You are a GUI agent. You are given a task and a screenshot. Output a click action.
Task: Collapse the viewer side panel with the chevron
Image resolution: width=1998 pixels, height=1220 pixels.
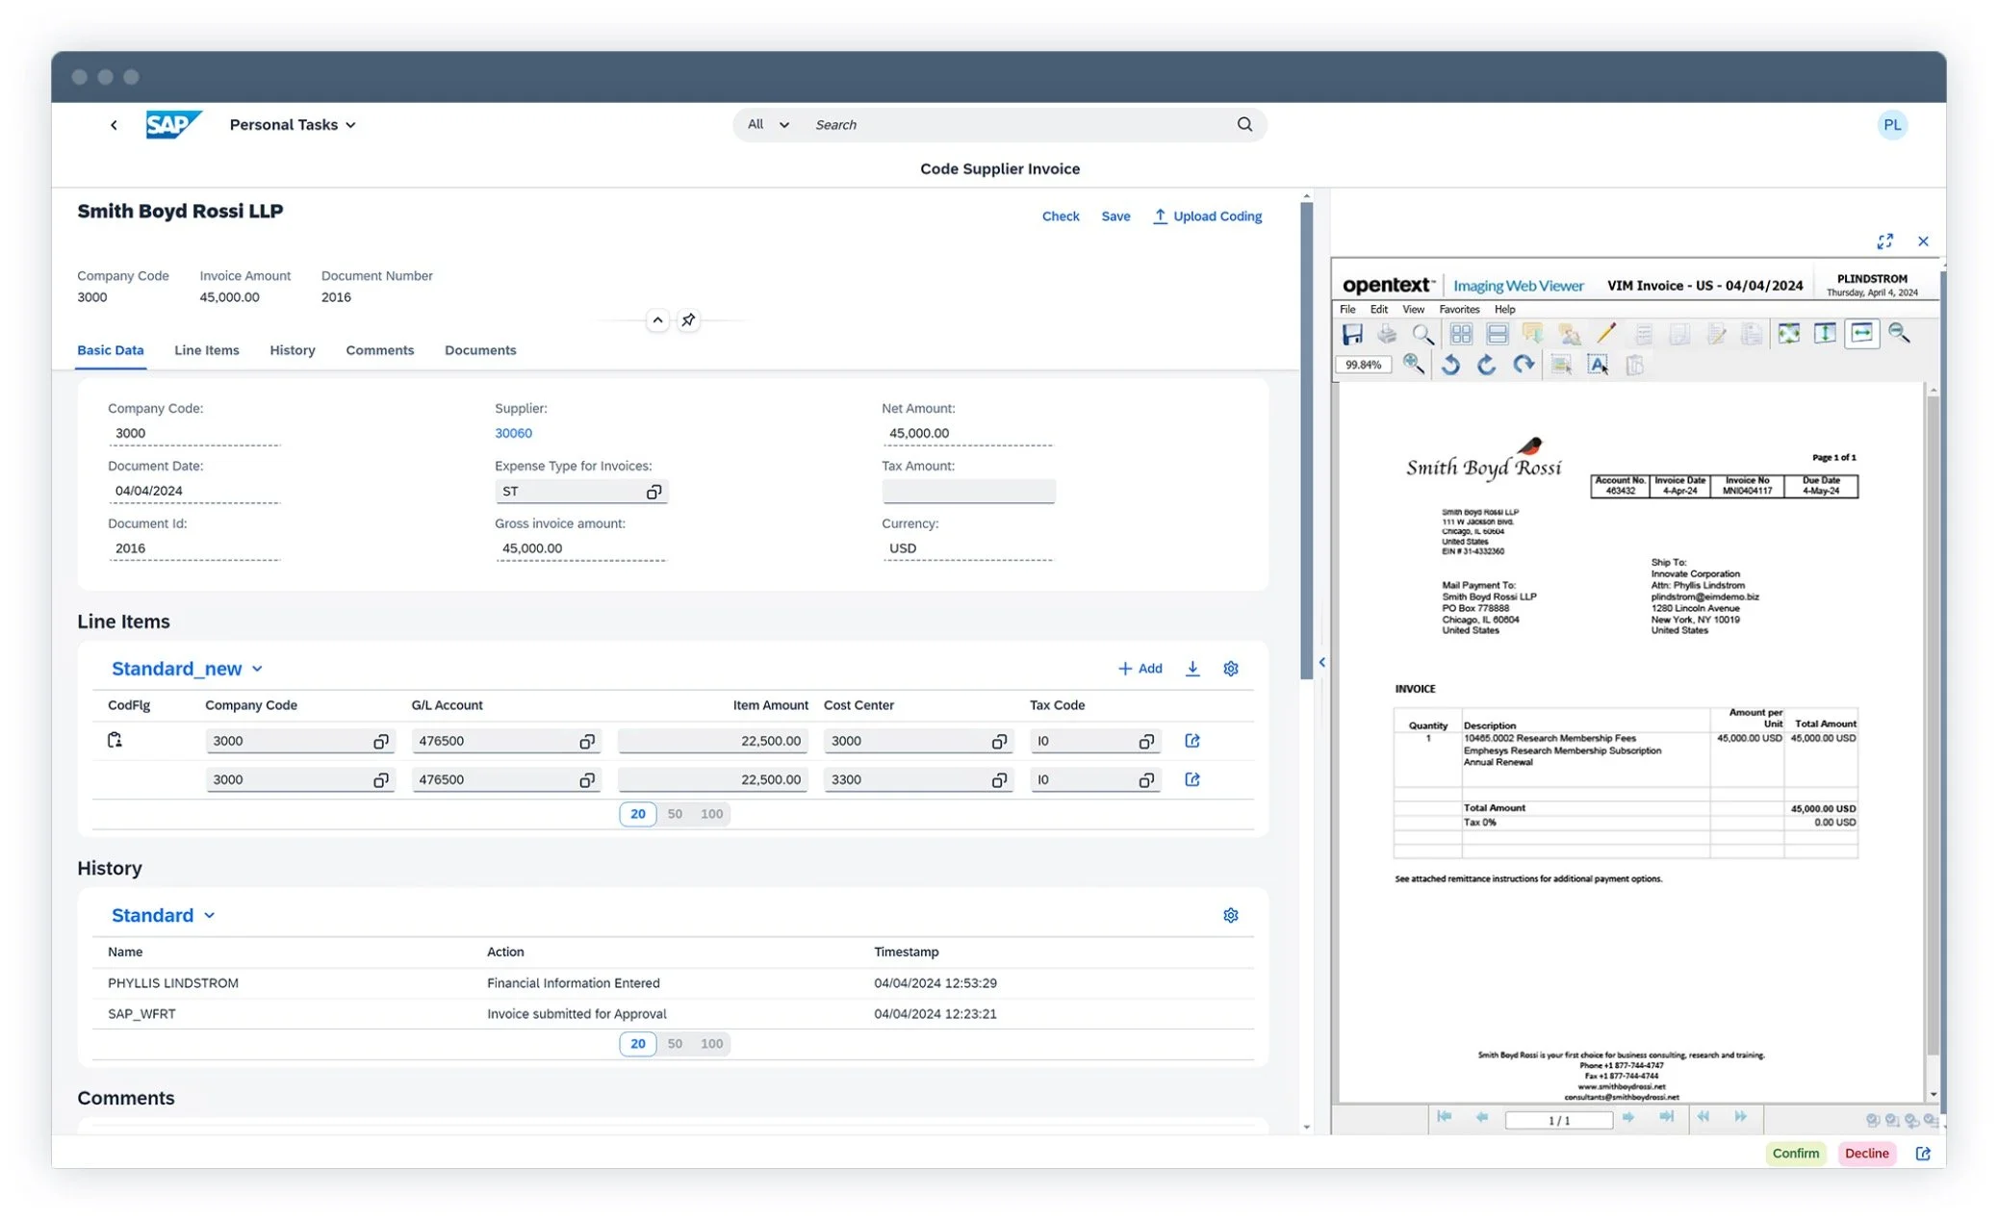(x=1321, y=662)
